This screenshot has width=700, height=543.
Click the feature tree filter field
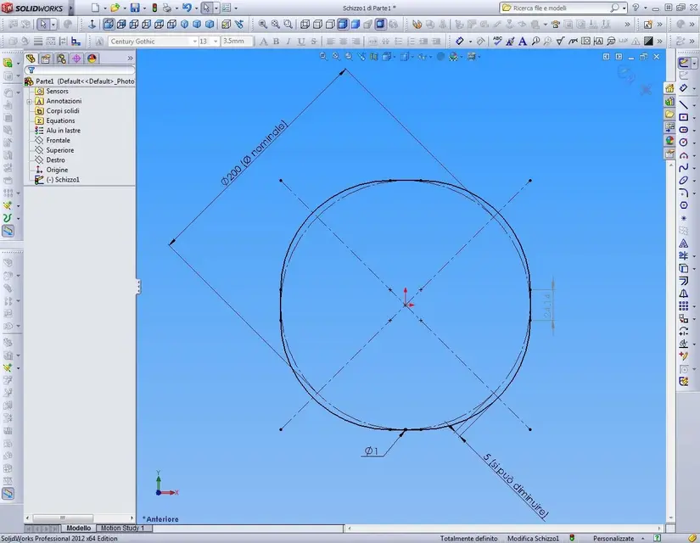(80, 70)
